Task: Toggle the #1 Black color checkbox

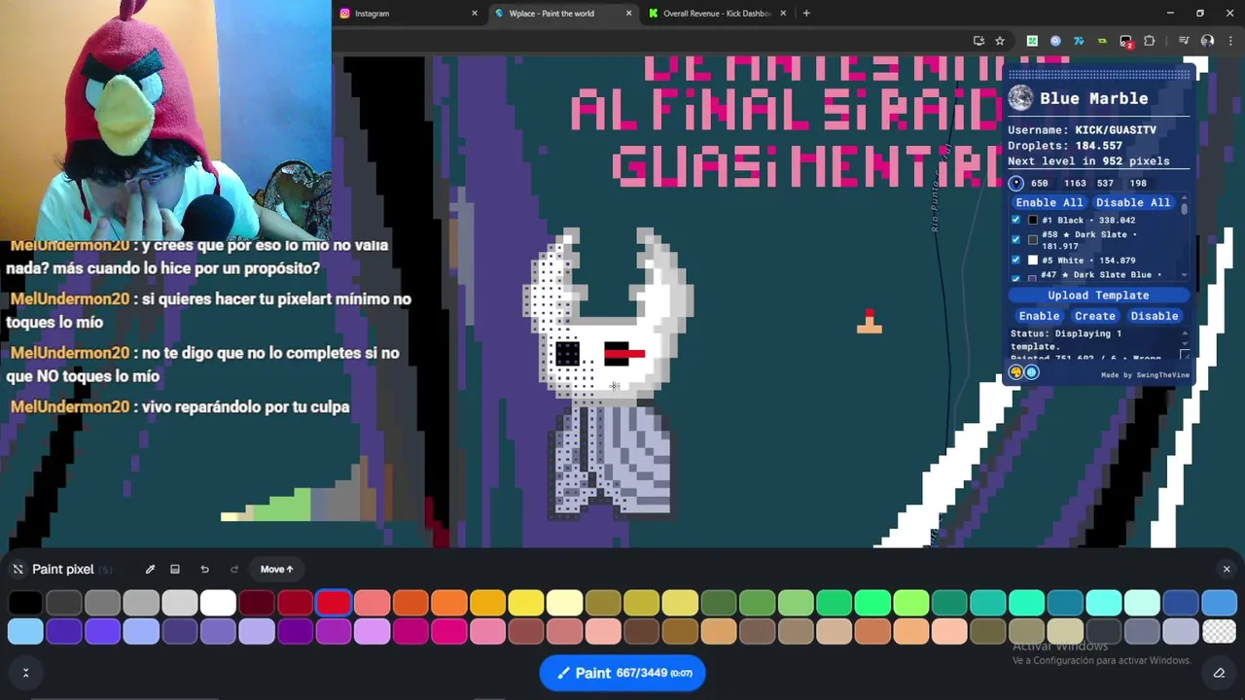Action: tap(1016, 221)
